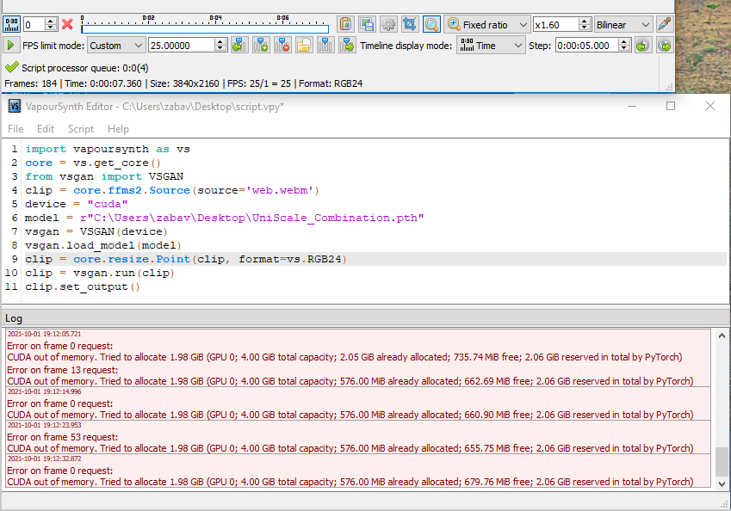Click the green Play preview button
The image size is (731, 511).
pyautogui.click(x=10, y=46)
